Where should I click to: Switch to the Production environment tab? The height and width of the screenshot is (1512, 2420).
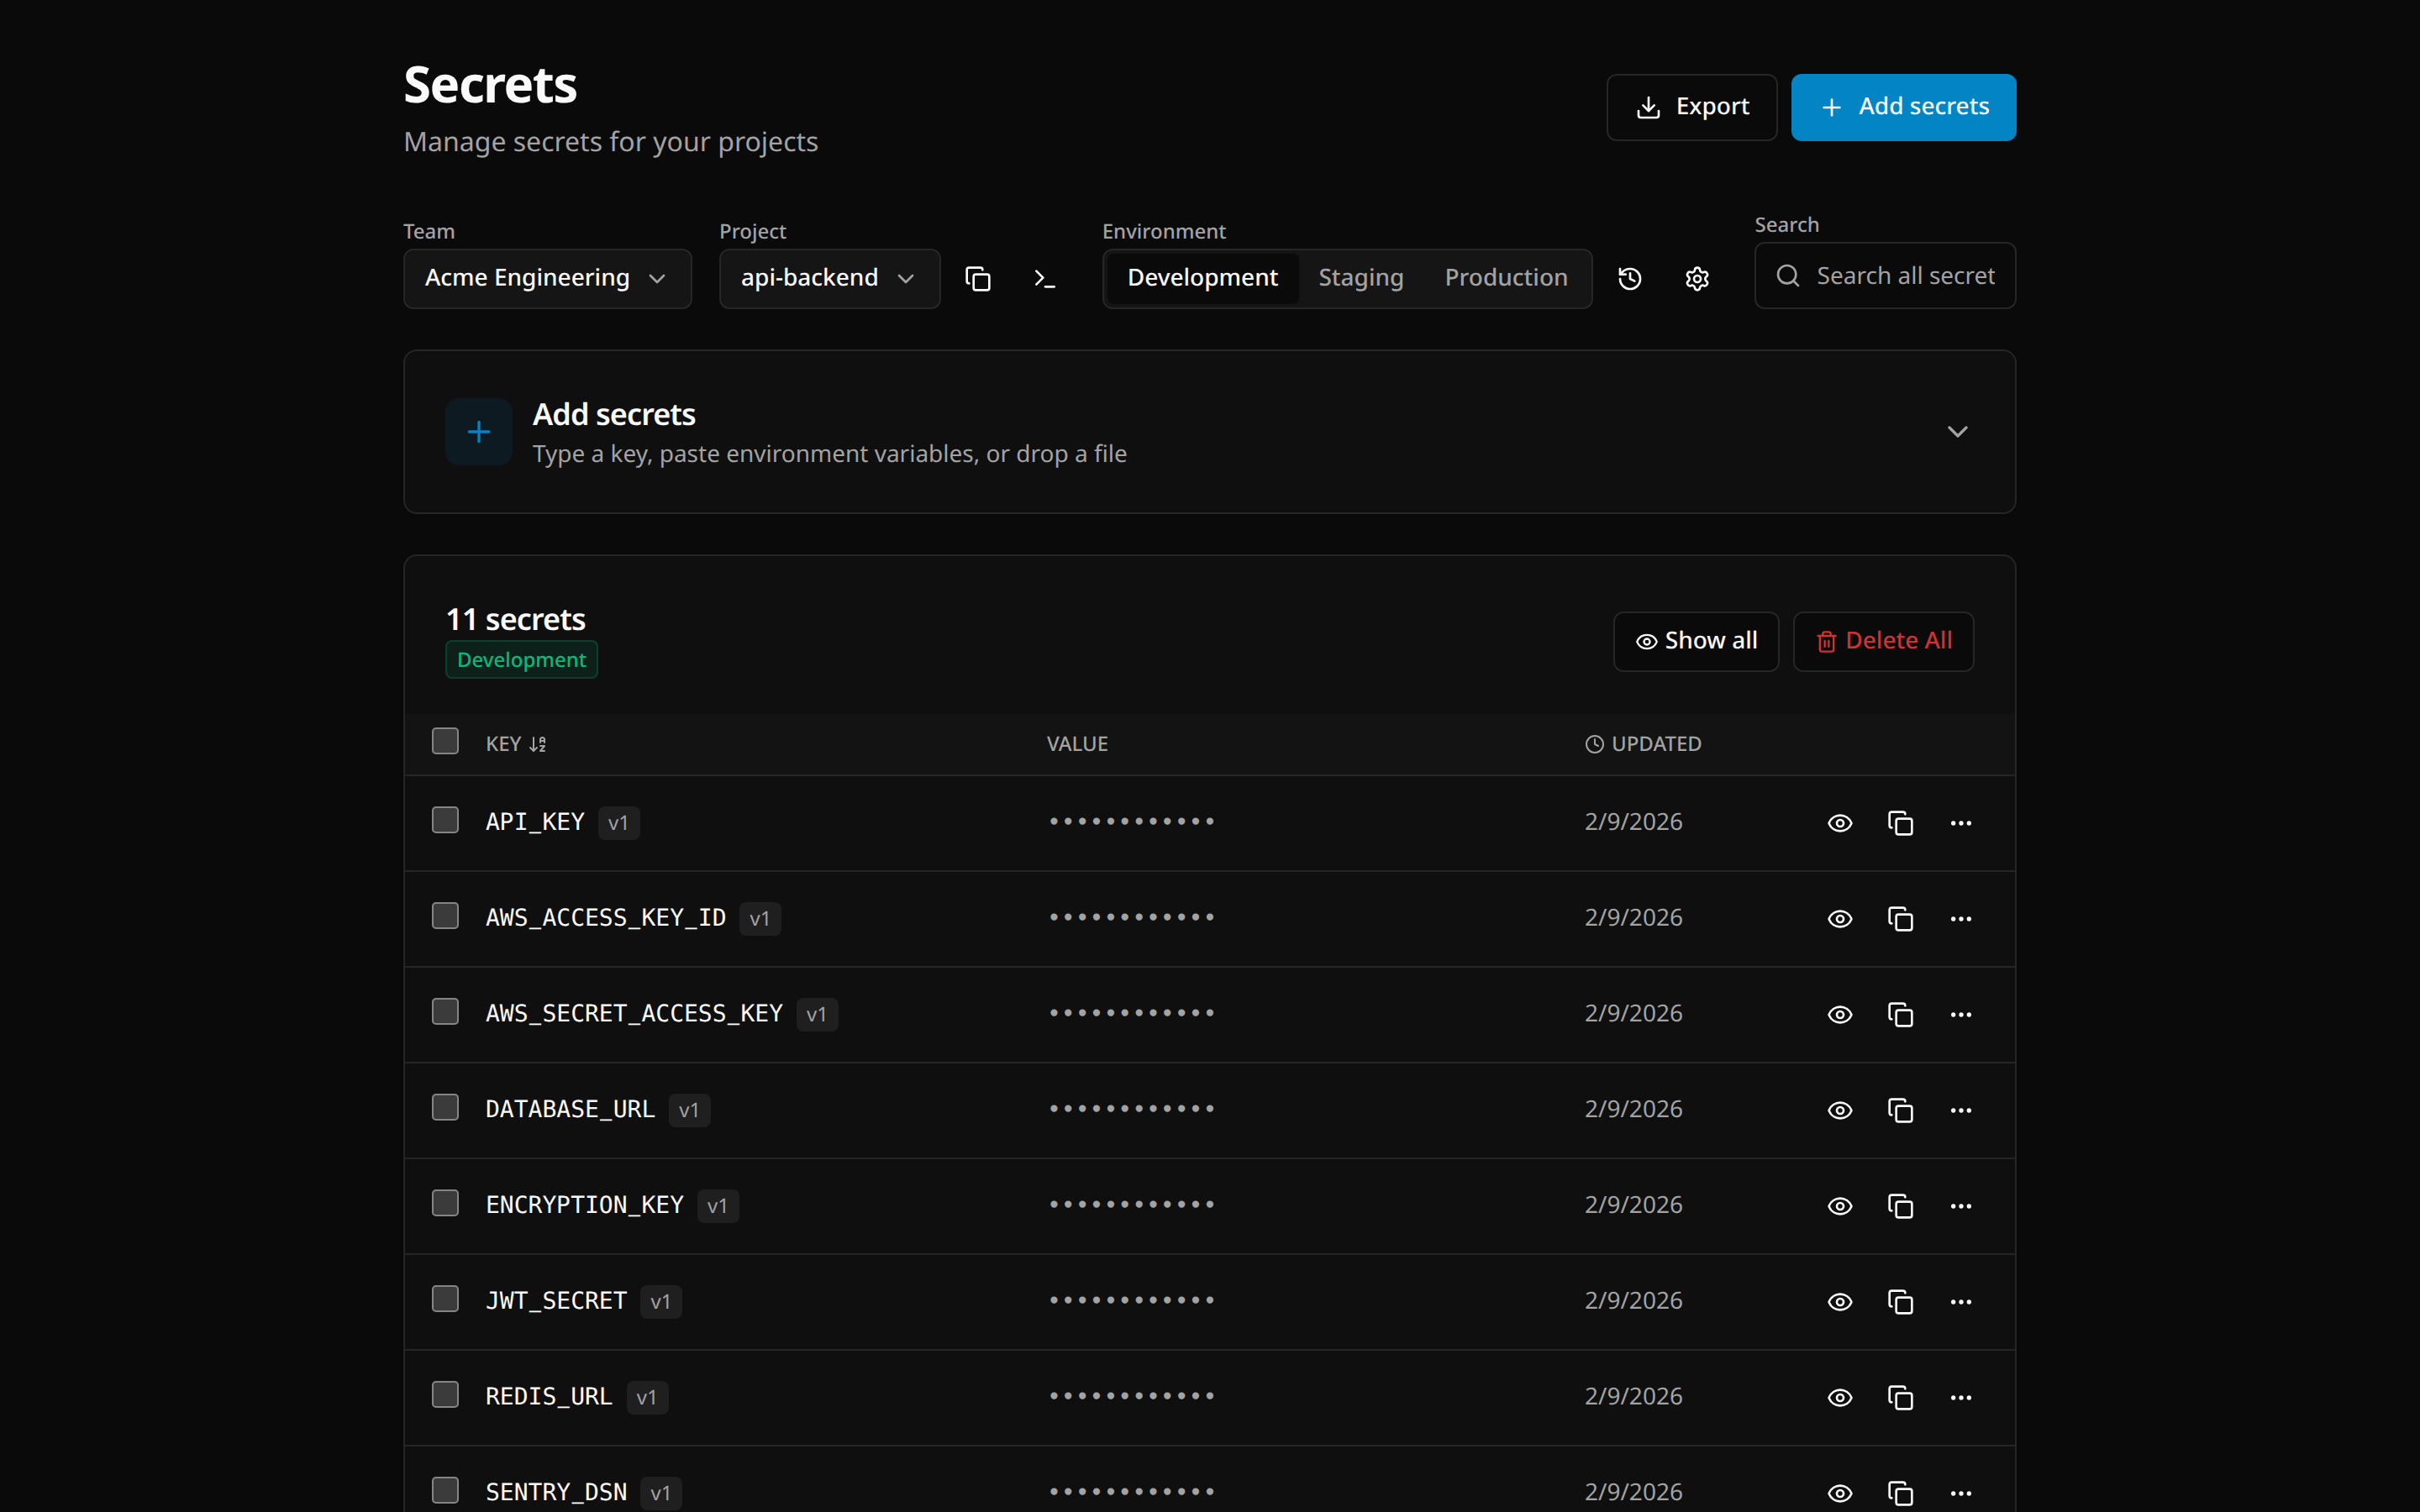[1505, 279]
